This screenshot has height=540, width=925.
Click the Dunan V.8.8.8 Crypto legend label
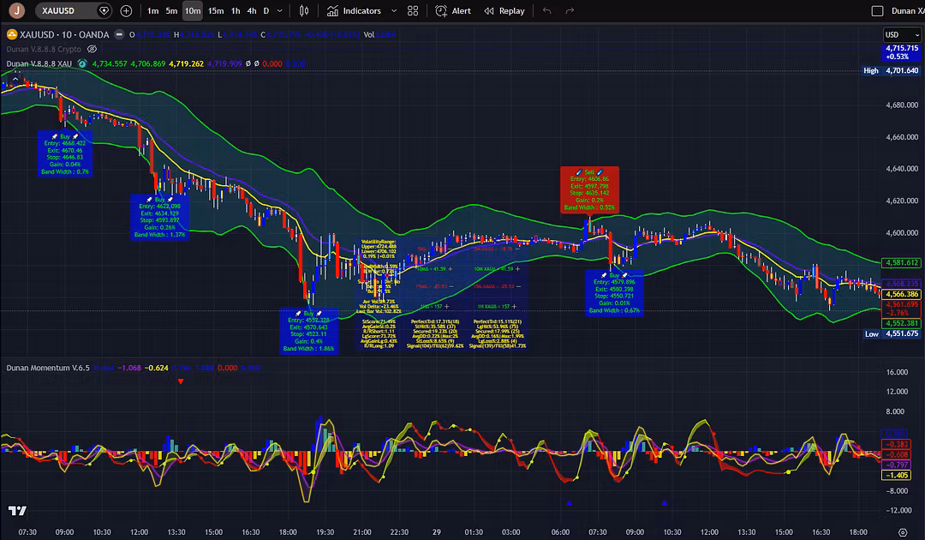coord(44,49)
